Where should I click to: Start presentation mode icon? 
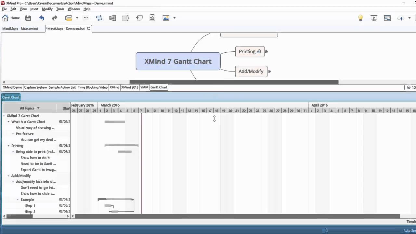[x=374, y=18]
